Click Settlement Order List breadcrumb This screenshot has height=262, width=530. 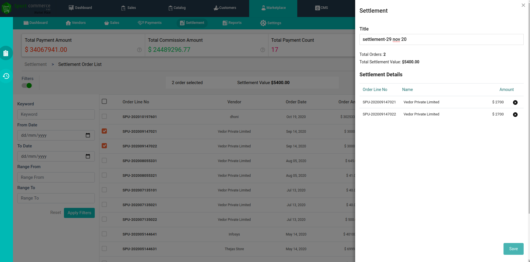pos(80,64)
